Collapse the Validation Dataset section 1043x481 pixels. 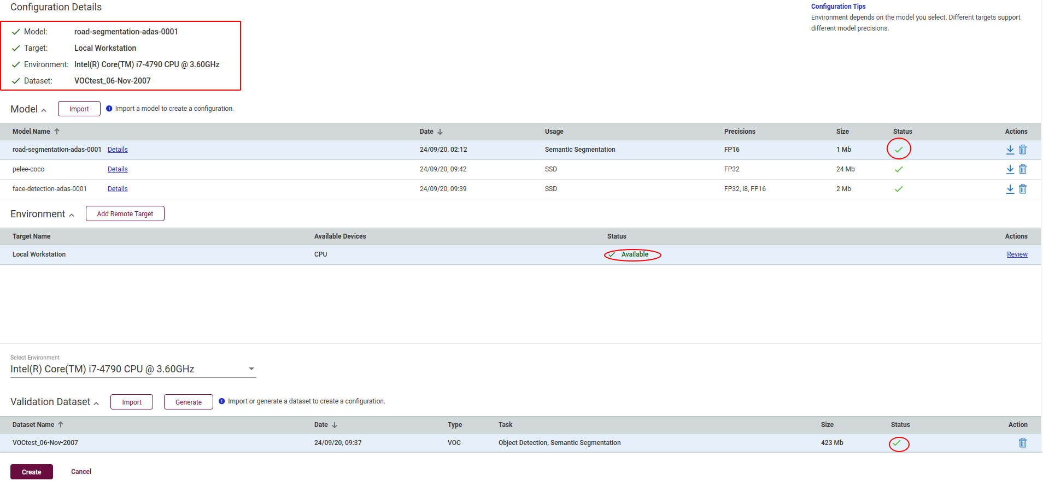coord(96,403)
